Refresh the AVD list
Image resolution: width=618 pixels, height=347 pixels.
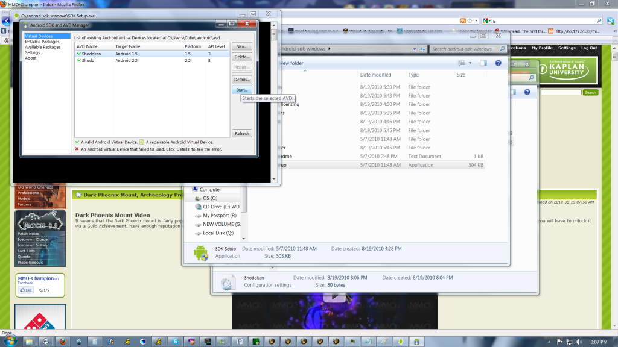click(241, 133)
